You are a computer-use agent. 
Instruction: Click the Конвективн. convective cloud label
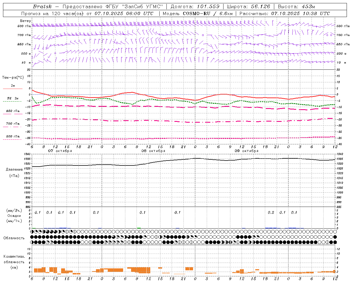tap(14, 257)
